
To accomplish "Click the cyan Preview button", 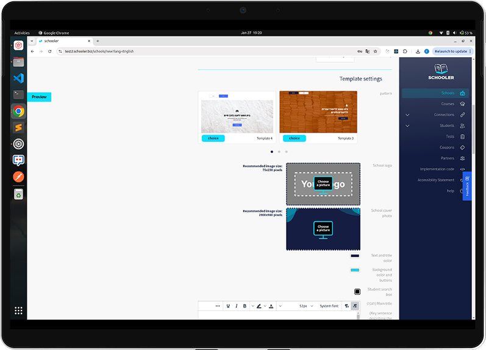I will (39, 97).
